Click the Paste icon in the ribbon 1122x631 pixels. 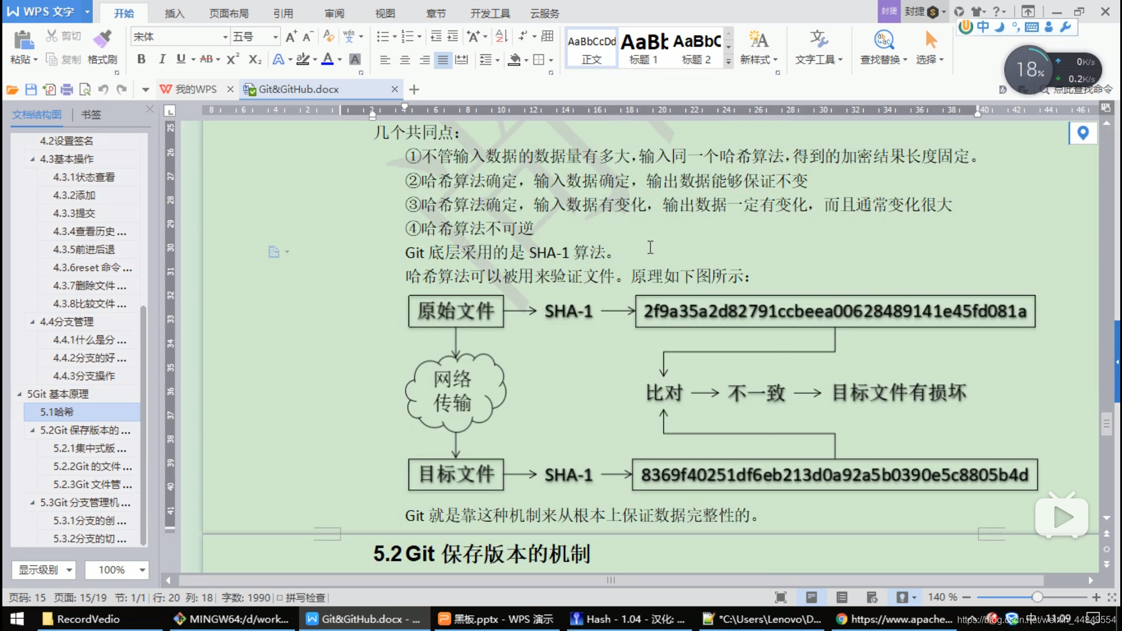(23, 40)
